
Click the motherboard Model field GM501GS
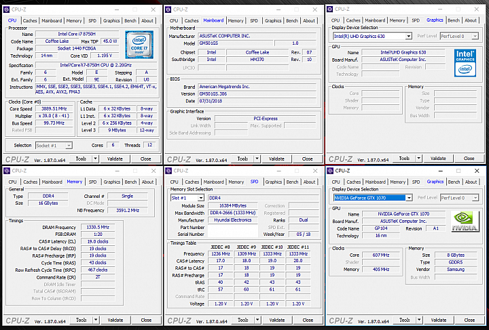[236, 43]
